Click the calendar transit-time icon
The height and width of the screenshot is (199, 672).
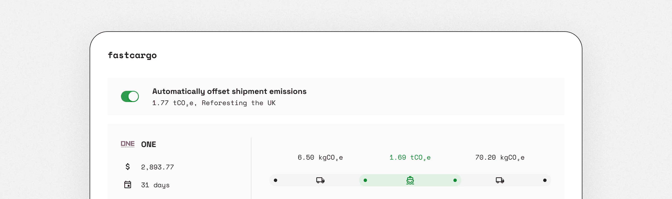pyautogui.click(x=128, y=184)
